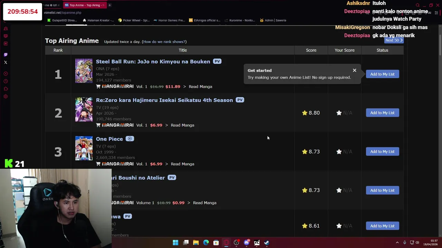Click the Opera GX taskbar icon
This screenshot has height=248, width=442.
pos(226,242)
